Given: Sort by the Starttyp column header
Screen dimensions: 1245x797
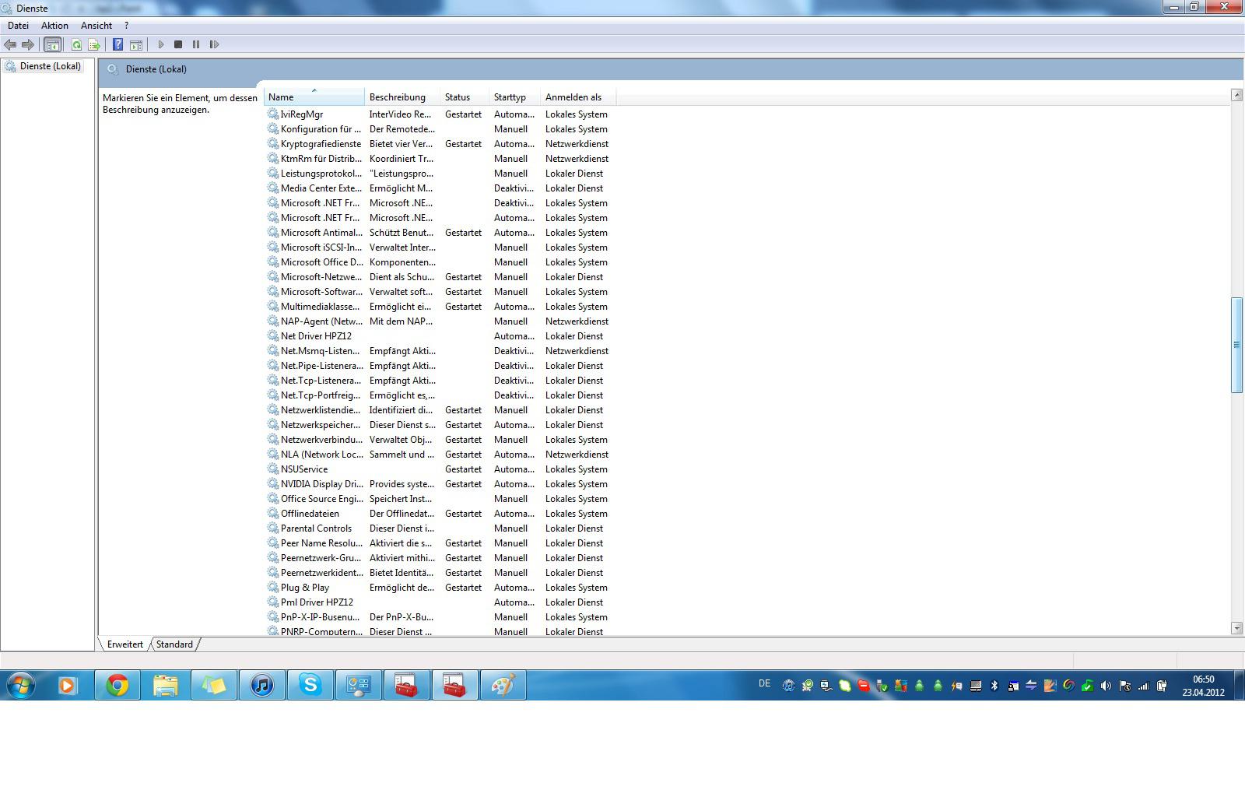Looking at the screenshot, I should pyautogui.click(x=514, y=97).
